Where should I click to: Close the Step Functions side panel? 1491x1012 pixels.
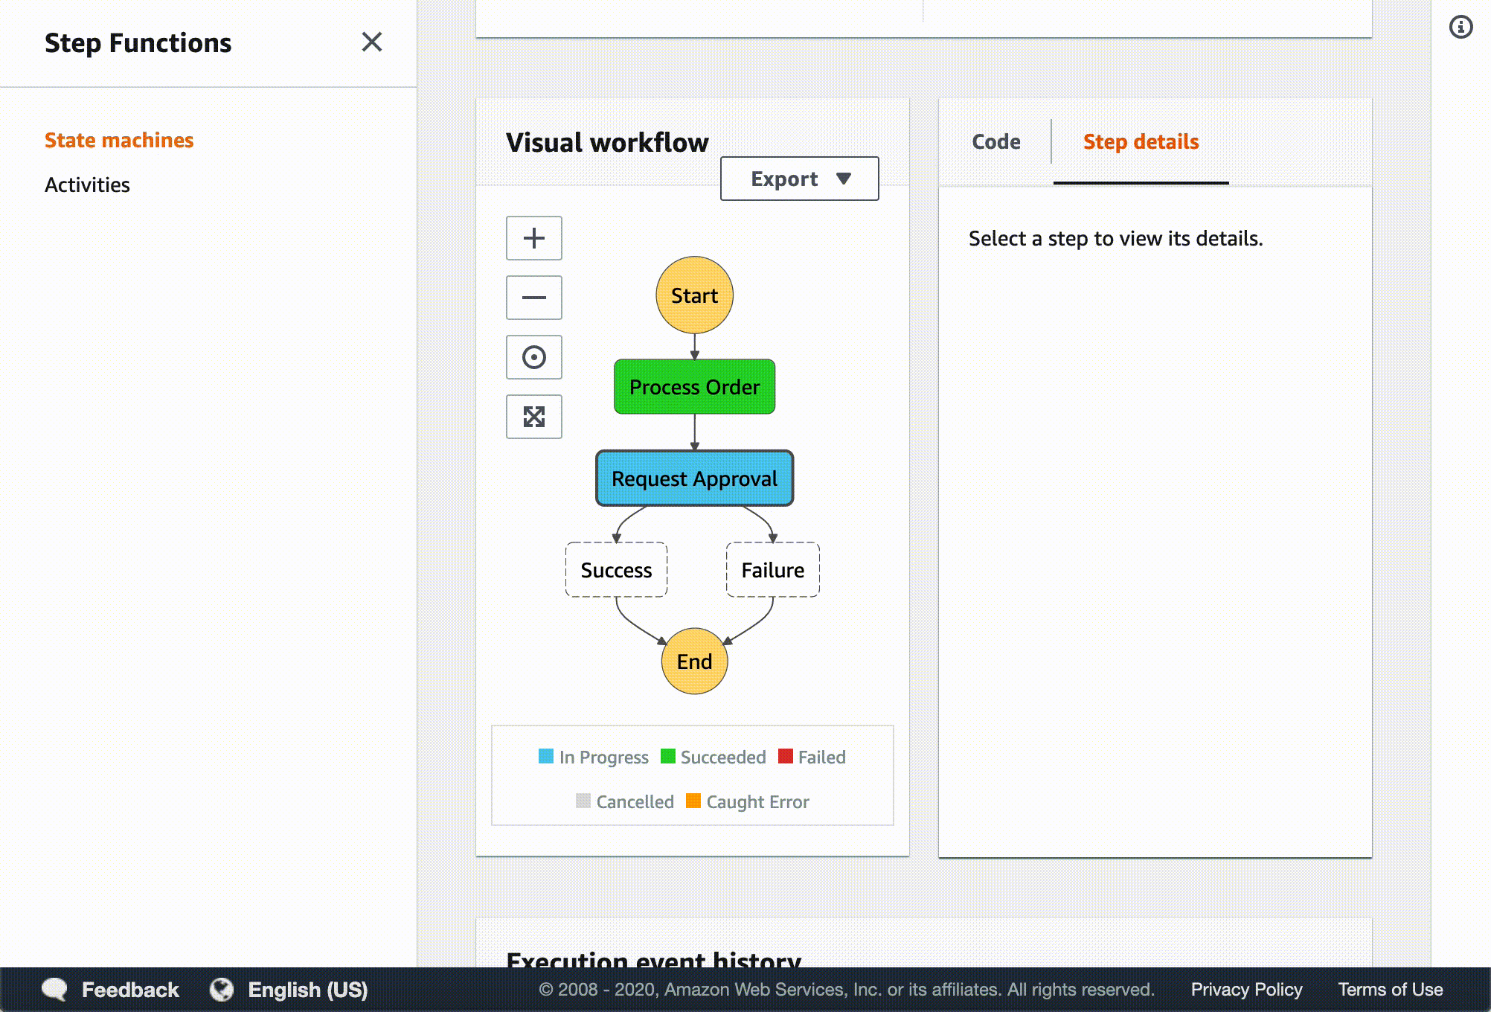click(x=371, y=42)
